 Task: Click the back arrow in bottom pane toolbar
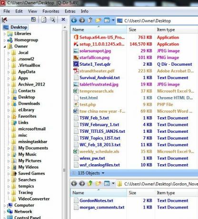click(x=74, y=184)
